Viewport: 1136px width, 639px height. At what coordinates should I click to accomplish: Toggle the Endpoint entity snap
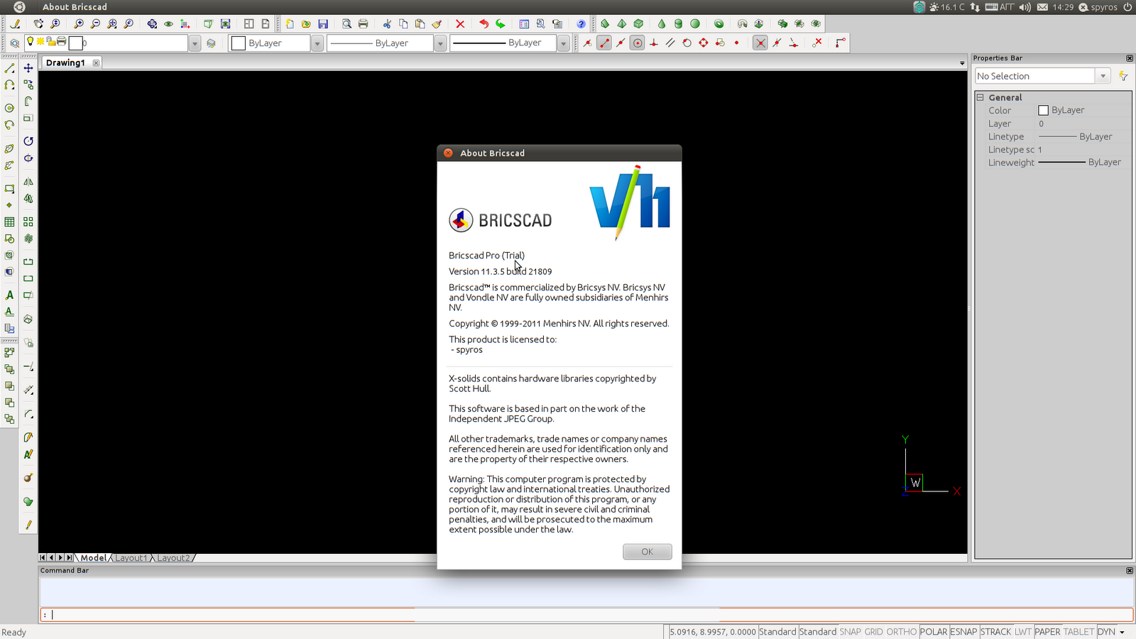(x=604, y=43)
